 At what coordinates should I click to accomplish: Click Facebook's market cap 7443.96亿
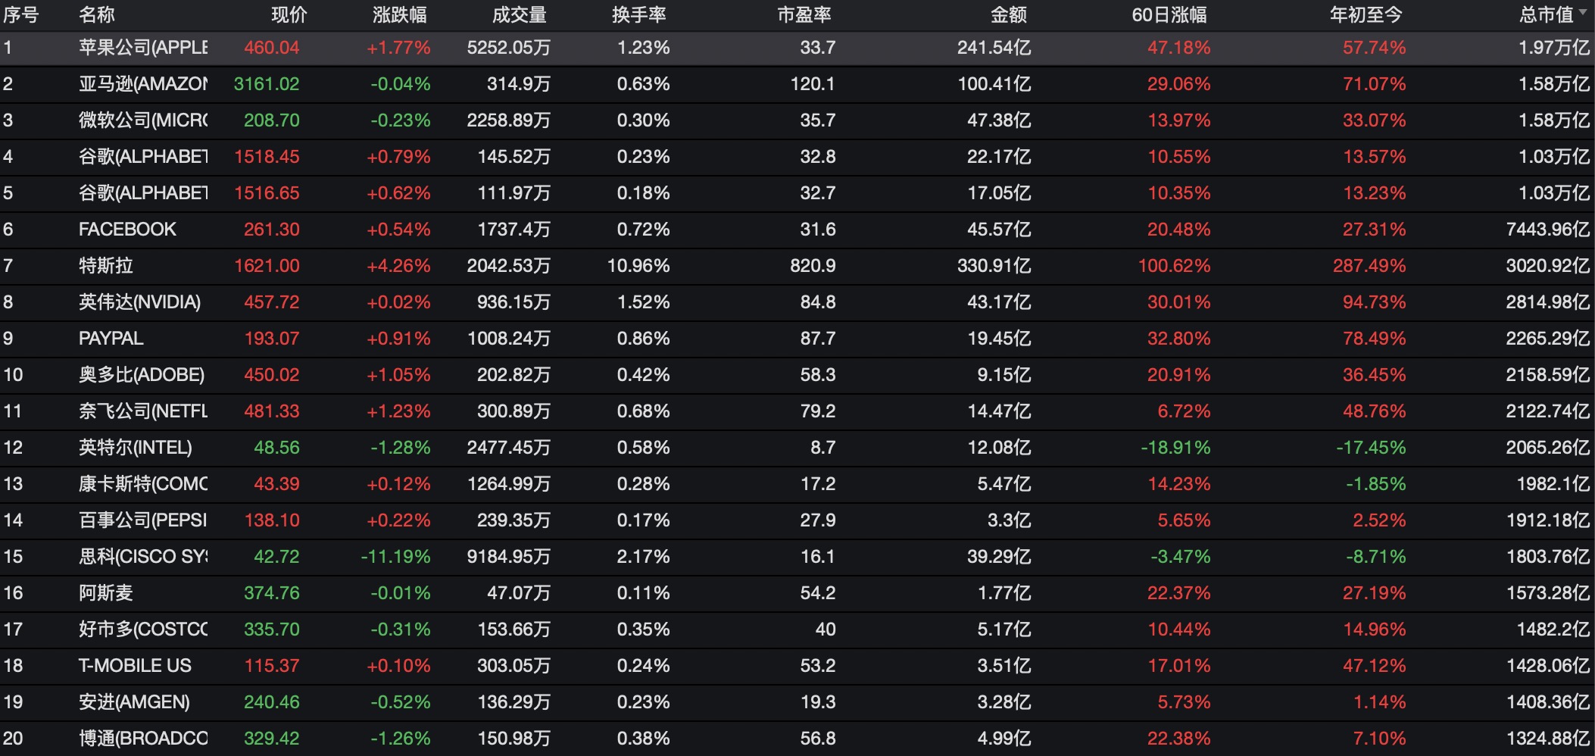[x=1548, y=230]
